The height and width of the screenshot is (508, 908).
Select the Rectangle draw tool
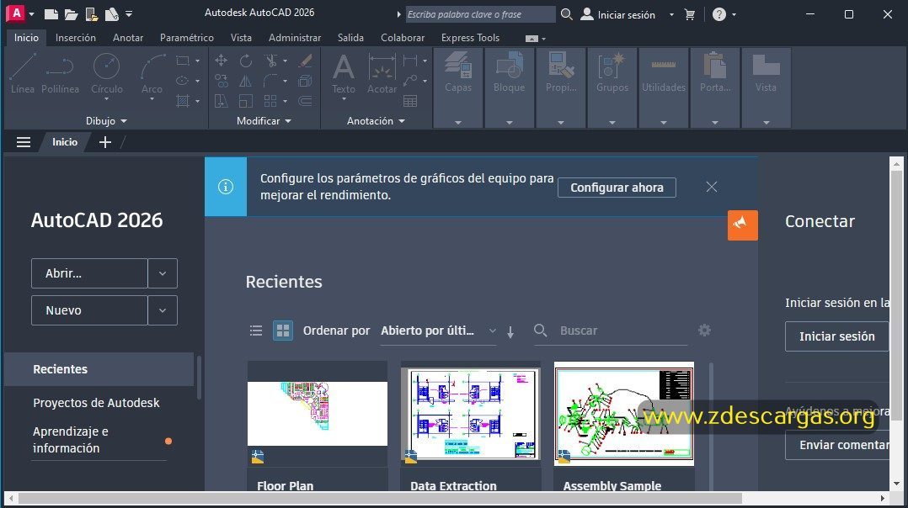[x=183, y=61]
